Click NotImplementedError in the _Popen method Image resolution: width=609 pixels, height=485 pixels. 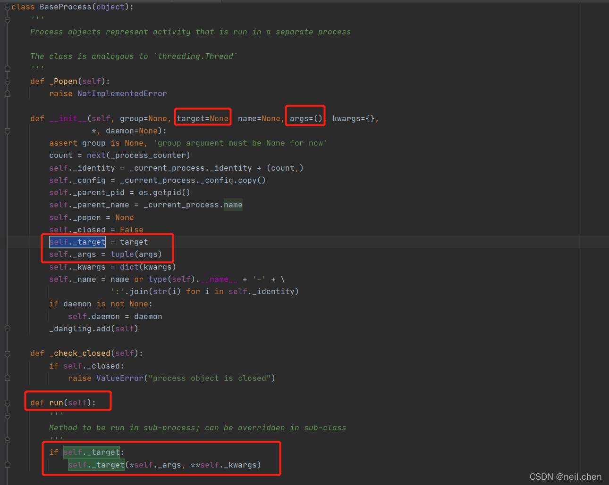[122, 93]
